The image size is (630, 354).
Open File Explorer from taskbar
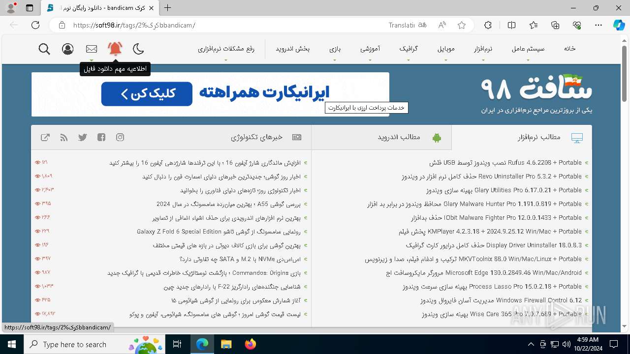point(226,344)
